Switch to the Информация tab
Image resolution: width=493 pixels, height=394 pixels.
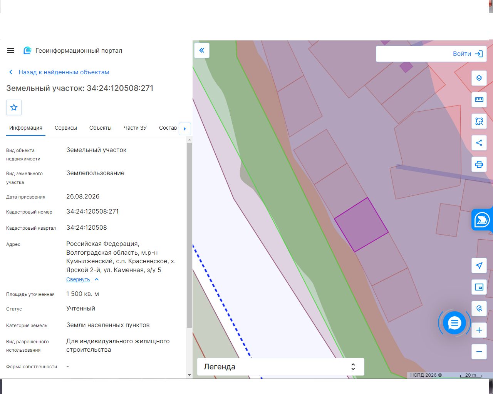tap(26, 128)
